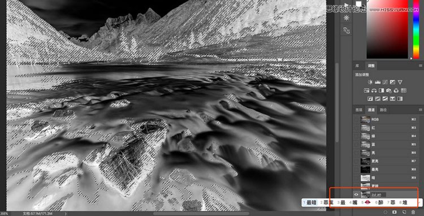Image resolution: width=424 pixels, height=216 pixels.
Task: Choose IME candidate 7 罪
Action: pos(391,202)
